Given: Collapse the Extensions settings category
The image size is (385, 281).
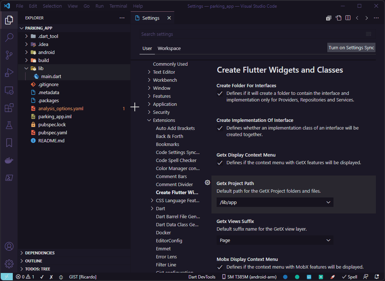Looking at the screenshot, I should pyautogui.click(x=149, y=120).
